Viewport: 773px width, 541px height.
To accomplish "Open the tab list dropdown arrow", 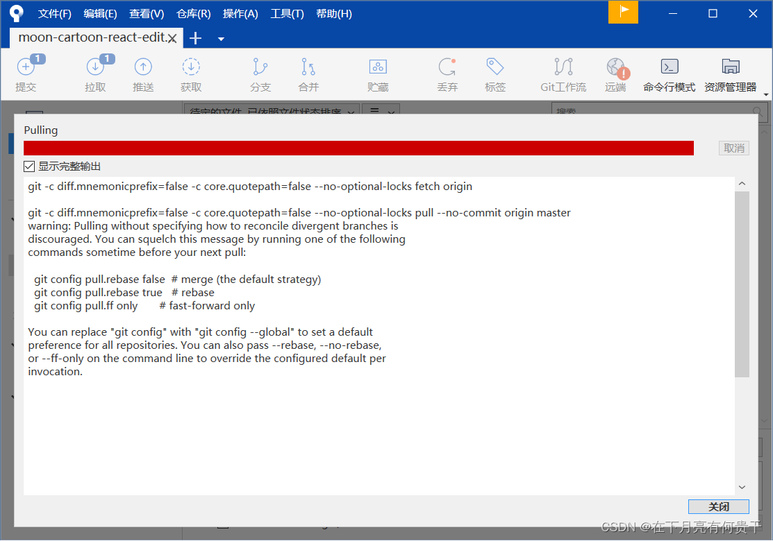I will (221, 39).
